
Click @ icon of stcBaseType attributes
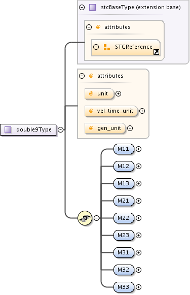[x=98, y=27]
